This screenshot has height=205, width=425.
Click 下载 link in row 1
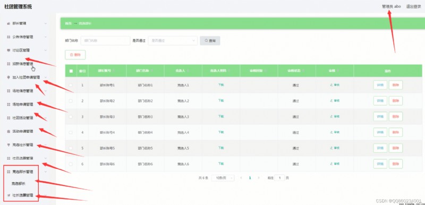point(221,85)
